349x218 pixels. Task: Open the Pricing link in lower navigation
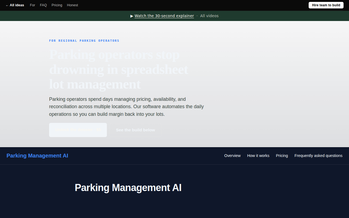(x=282, y=156)
